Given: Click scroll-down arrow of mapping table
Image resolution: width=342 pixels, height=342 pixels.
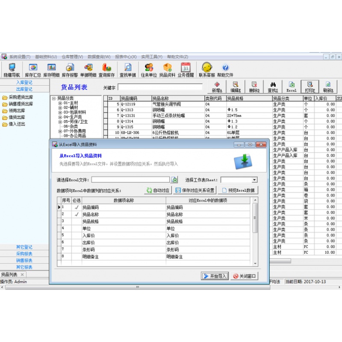Looking at the screenshot, I should (x=255, y=264).
